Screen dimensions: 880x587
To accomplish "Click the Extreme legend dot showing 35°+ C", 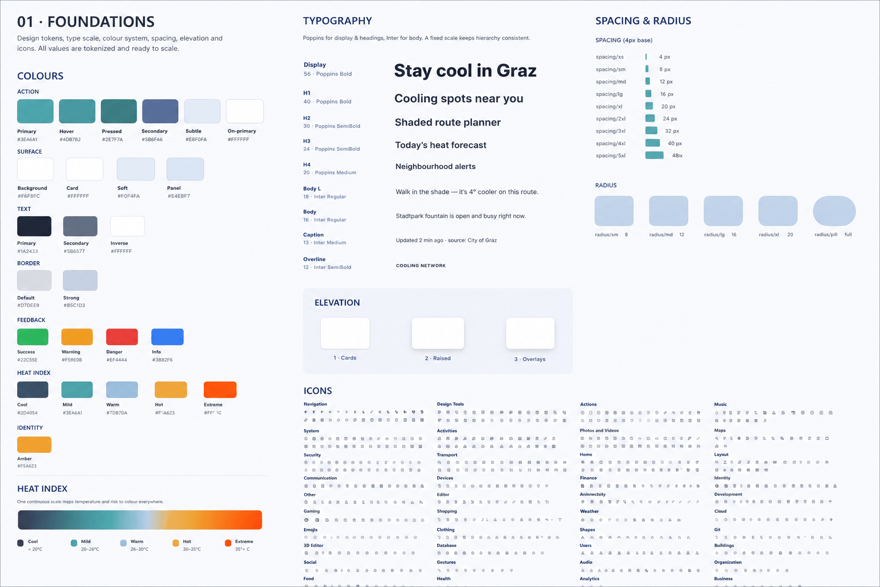I will tap(228, 543).
